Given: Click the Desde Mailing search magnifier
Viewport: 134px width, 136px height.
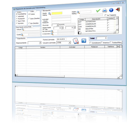Looking at the screenshot, I should click(49, 14).
